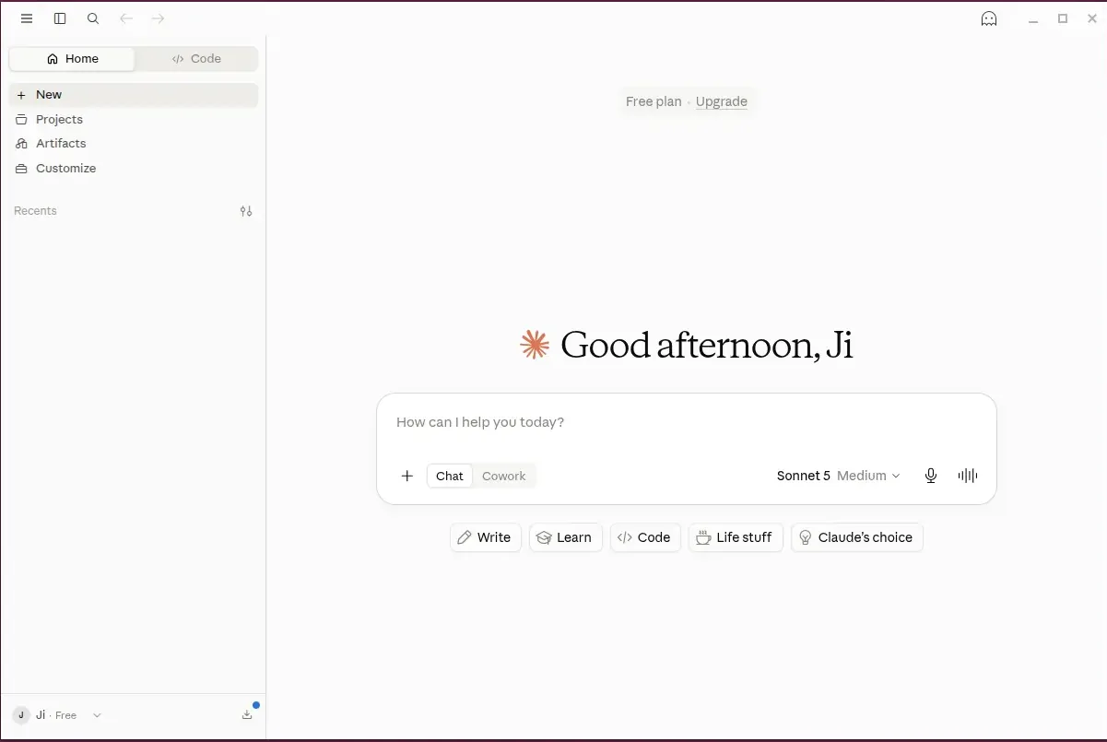Go back with the left arrow
Screen dimensions: 1107x742
click(126, 18)
